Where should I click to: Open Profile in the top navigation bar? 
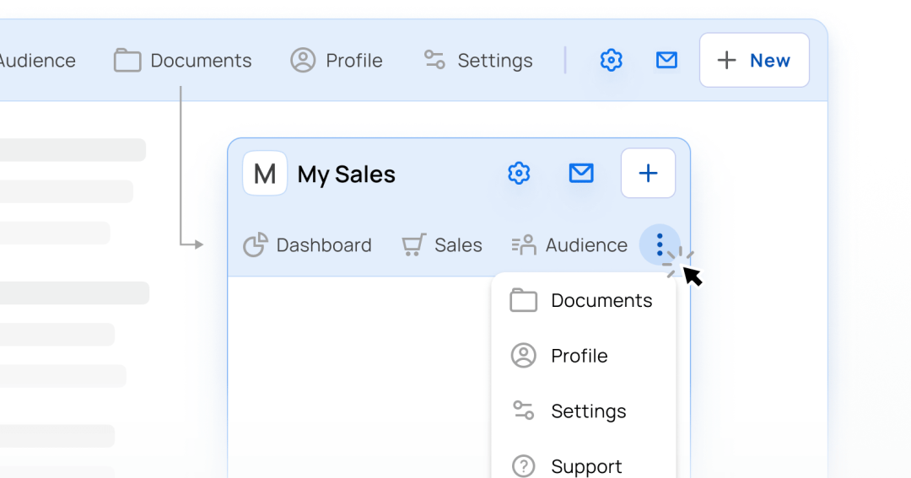coord(337,60)
